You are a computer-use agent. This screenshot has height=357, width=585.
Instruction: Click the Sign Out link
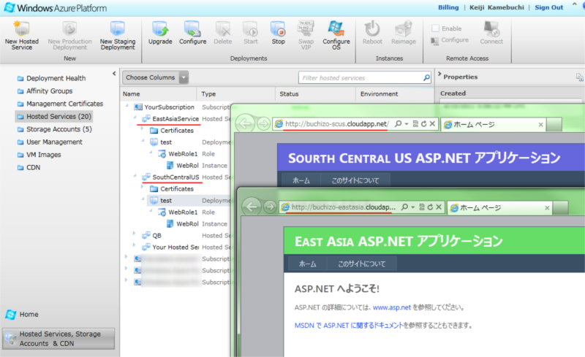point(548,7)
